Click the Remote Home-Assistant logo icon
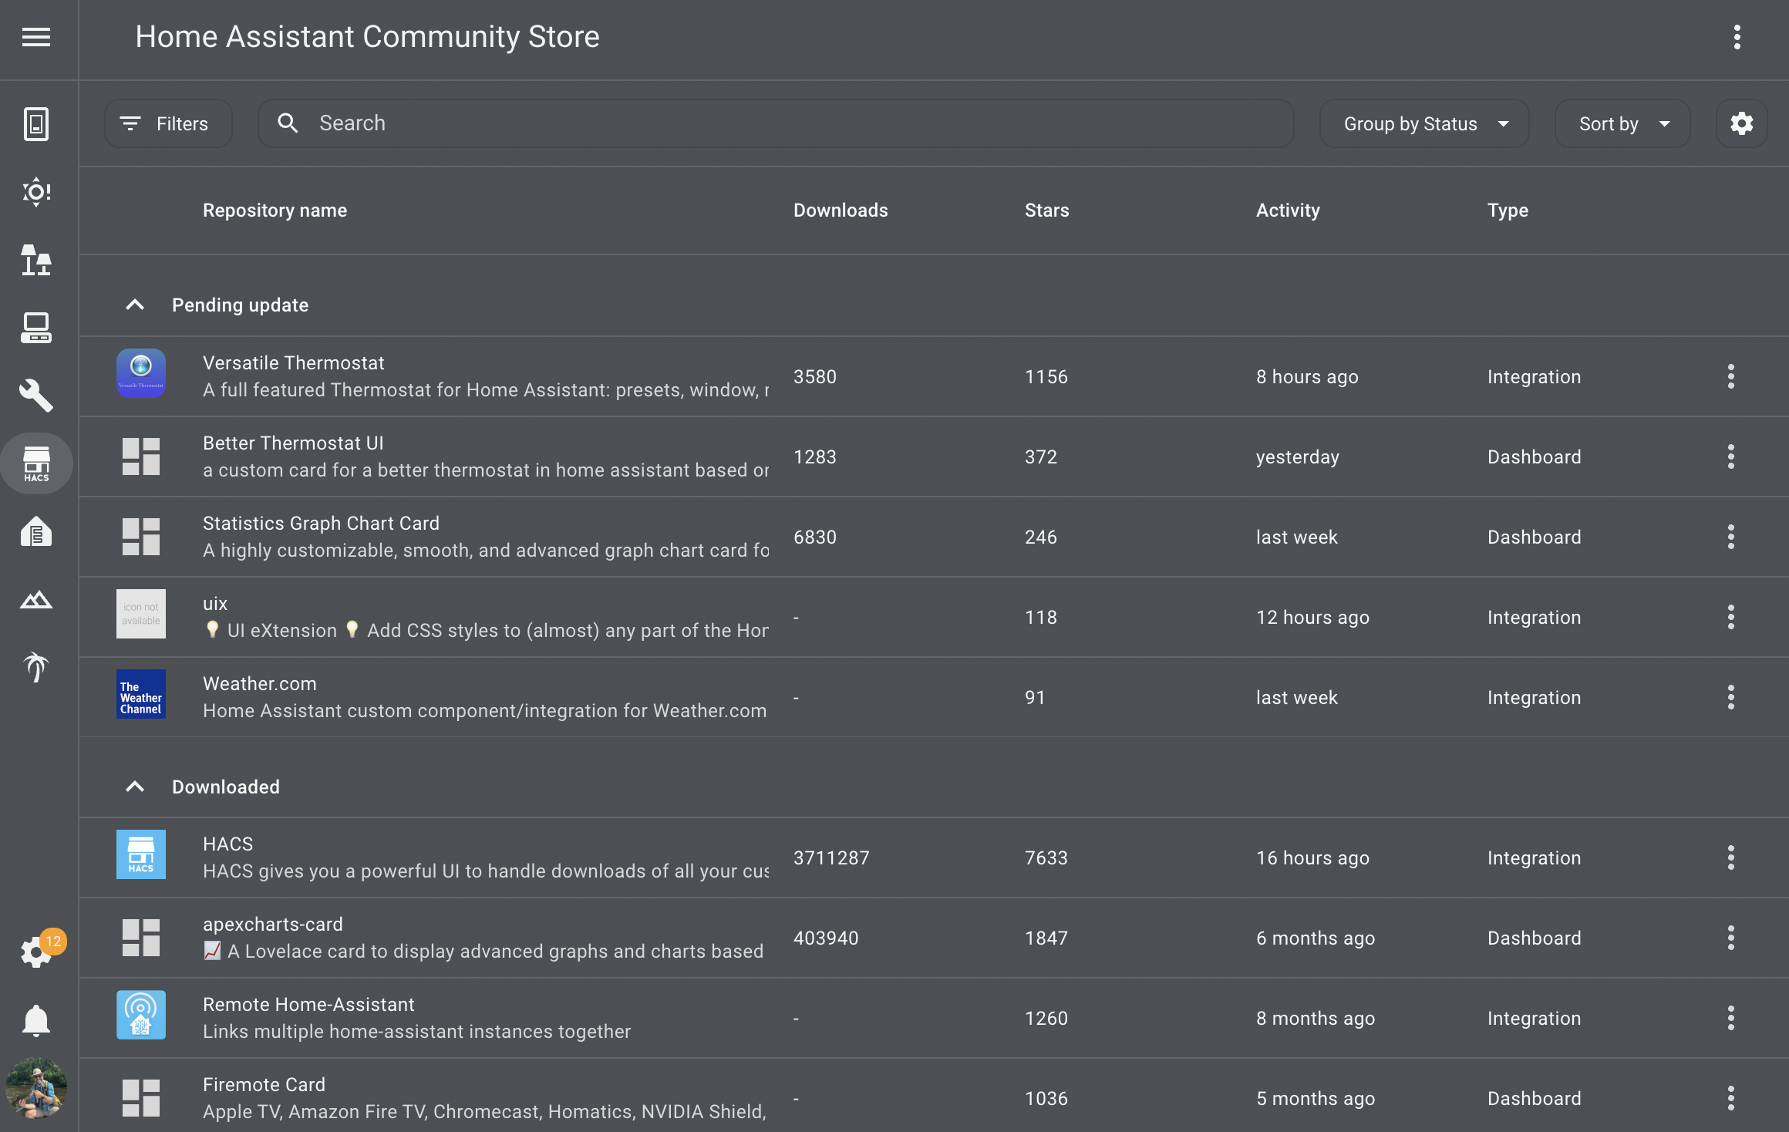Viewport: 1789px width, 1132px height. (x=141, y=1015)
